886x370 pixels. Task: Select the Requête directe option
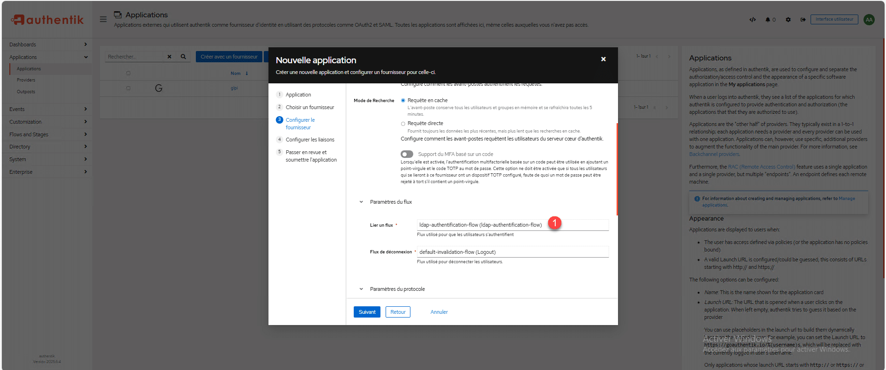[403, 124]
